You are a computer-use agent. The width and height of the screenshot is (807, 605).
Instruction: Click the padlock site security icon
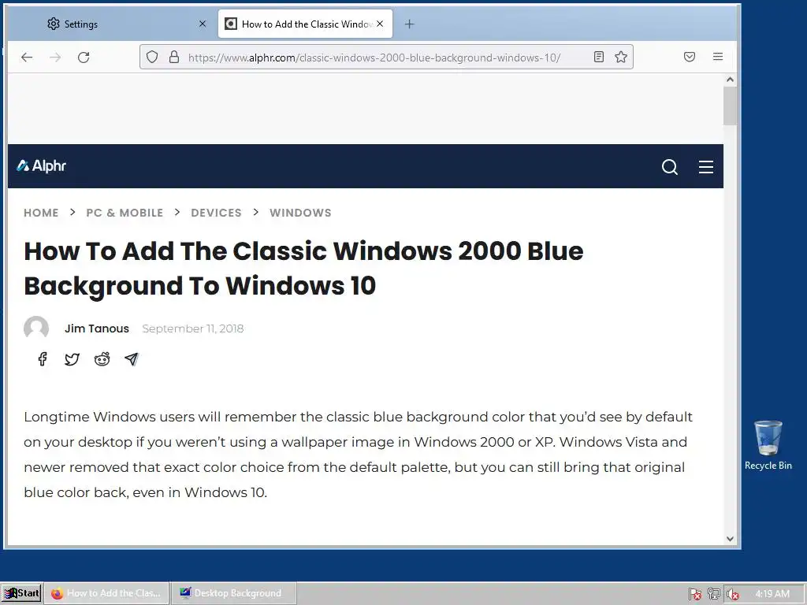click(x=174, y=57)
